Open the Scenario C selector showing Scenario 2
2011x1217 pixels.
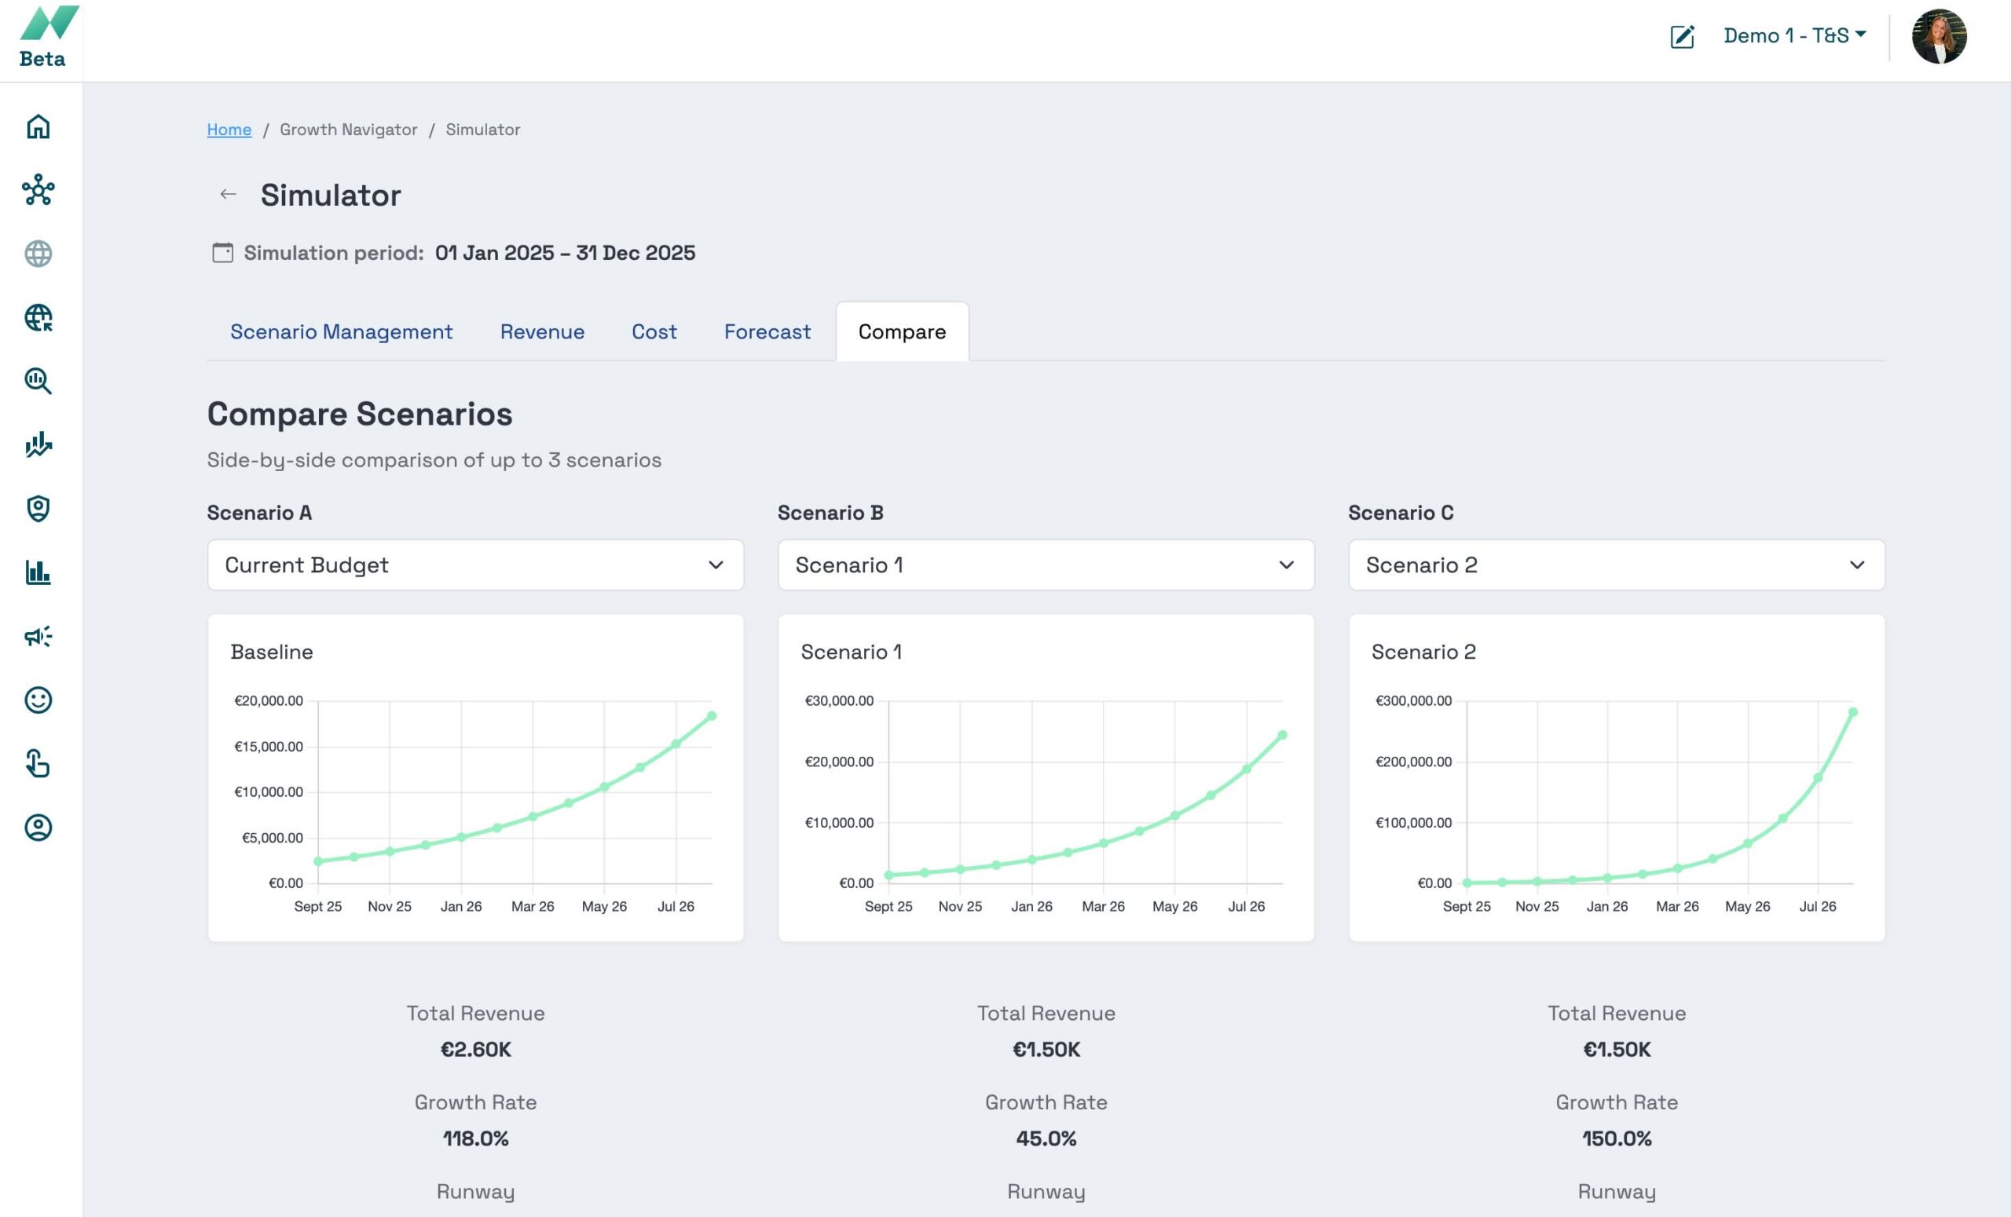pos(1616,565)
